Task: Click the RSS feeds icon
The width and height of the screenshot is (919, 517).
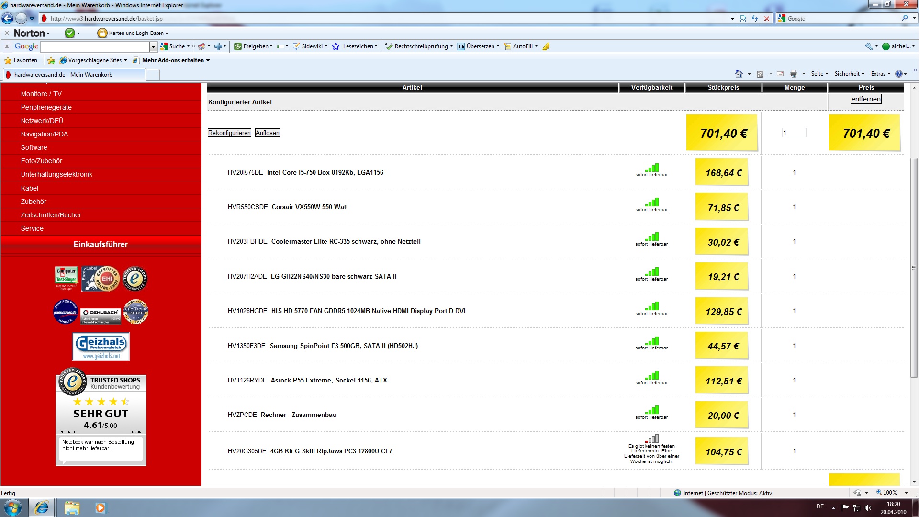Action: [x=760, y=74]
